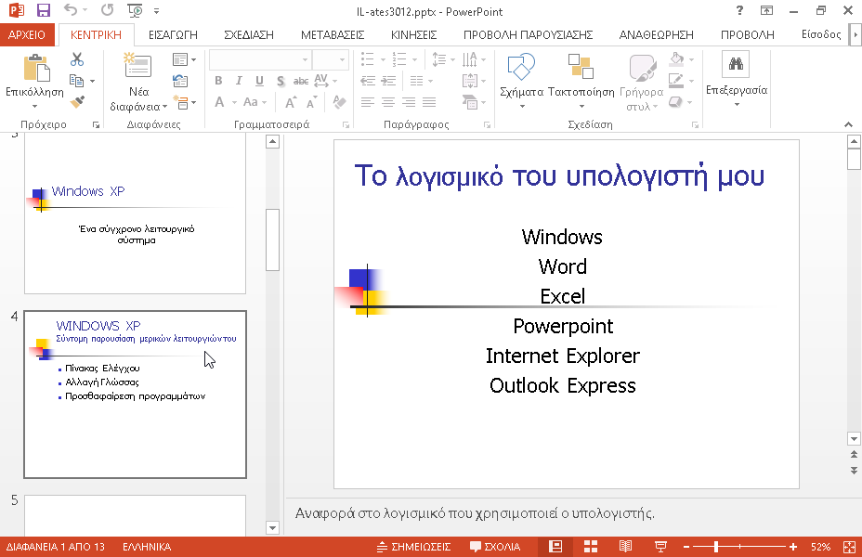
Task: Open the font size combo box
Action: [x=331, y=59]
